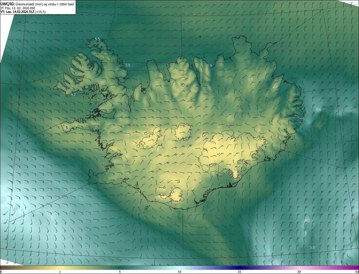The width and height of the screenshot is (359, 274).
Task: Click the '5' tick on the color scale
Action: 120,272
